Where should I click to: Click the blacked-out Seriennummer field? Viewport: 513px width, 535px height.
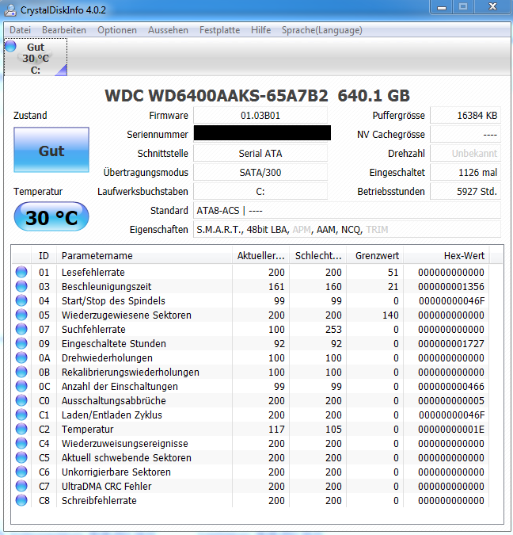coord(262,133)
